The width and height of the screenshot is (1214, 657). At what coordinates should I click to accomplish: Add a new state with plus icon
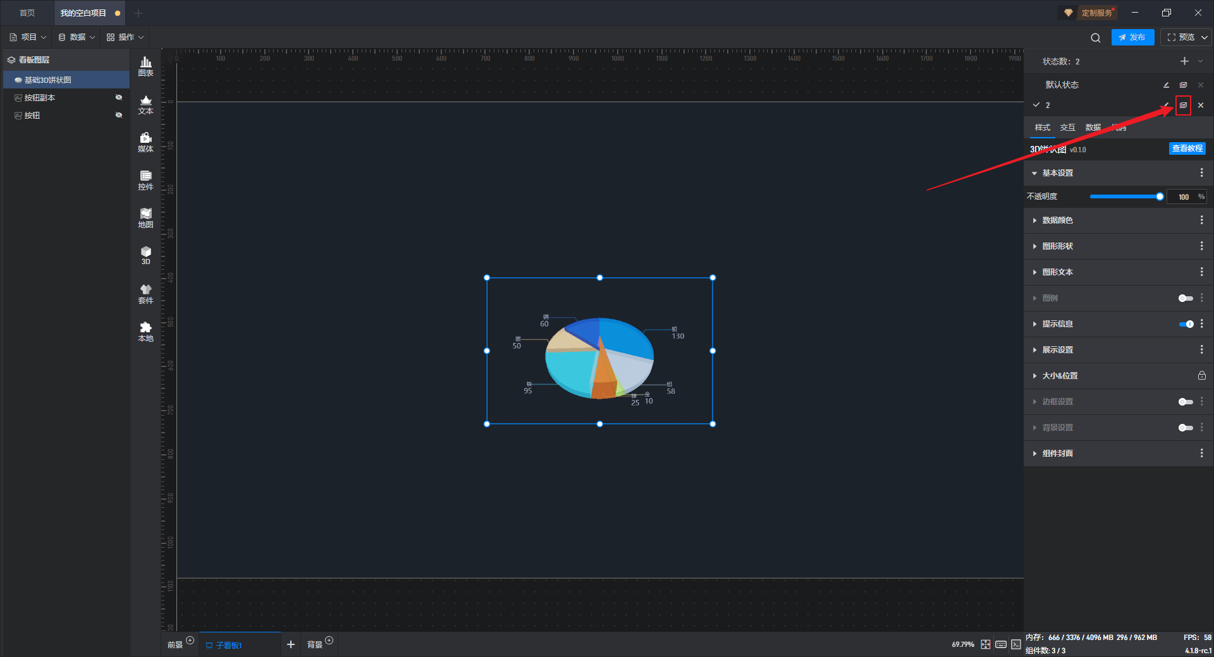[x=1184, y=61]
